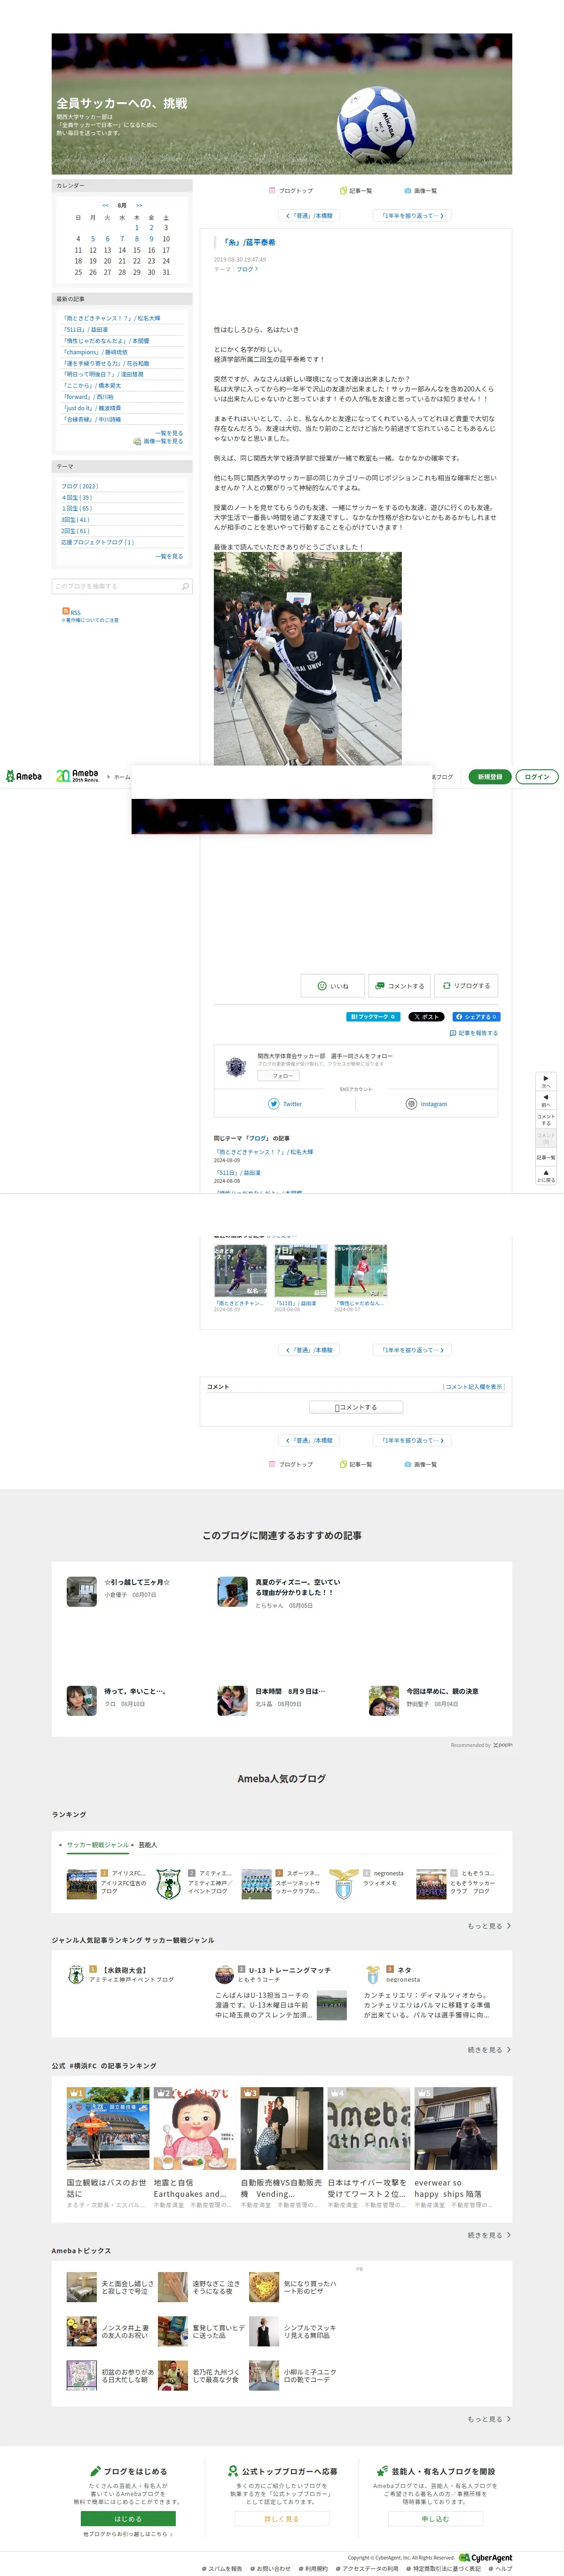Viewport: 564px width, 2576px height.
Task: Open ヘルプ footer link
Action: pyautogui.click(x=501, y=2568)
